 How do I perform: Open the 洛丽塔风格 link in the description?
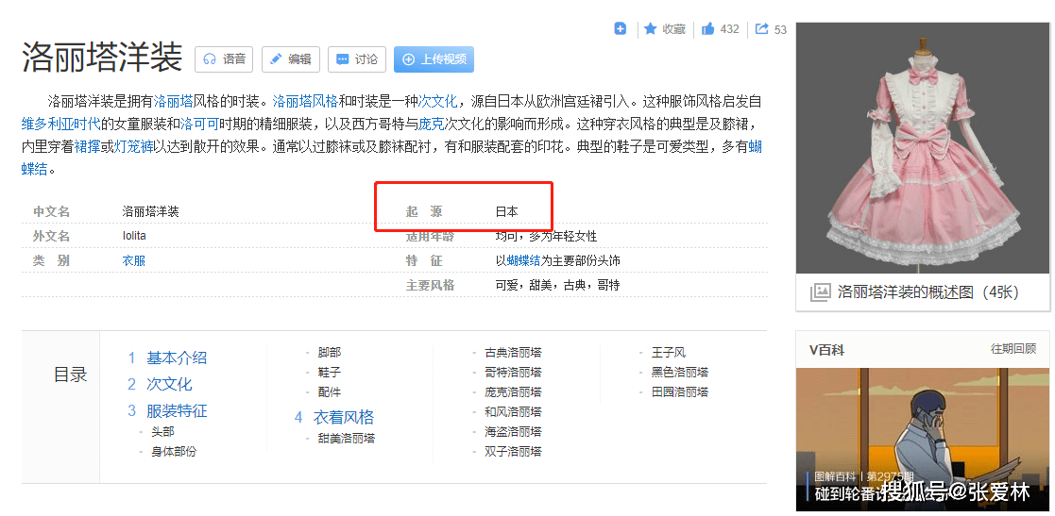point(305,101)
